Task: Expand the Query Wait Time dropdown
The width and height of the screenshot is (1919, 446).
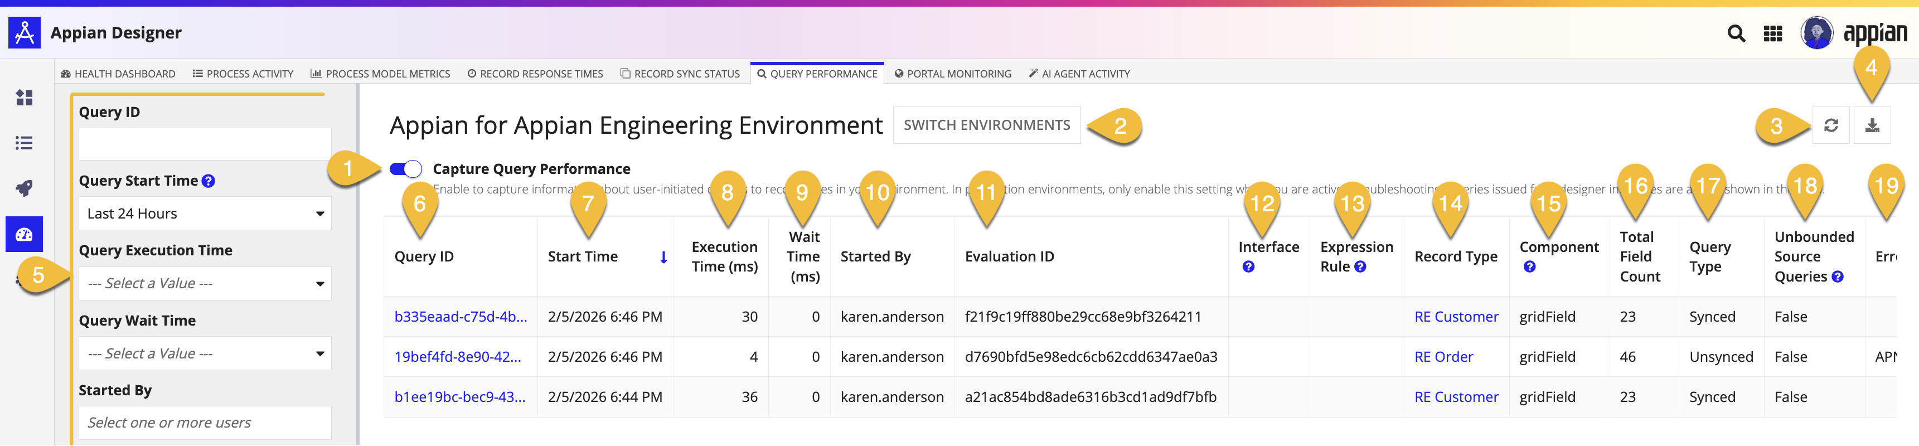Action: click(x=205, y=353)
